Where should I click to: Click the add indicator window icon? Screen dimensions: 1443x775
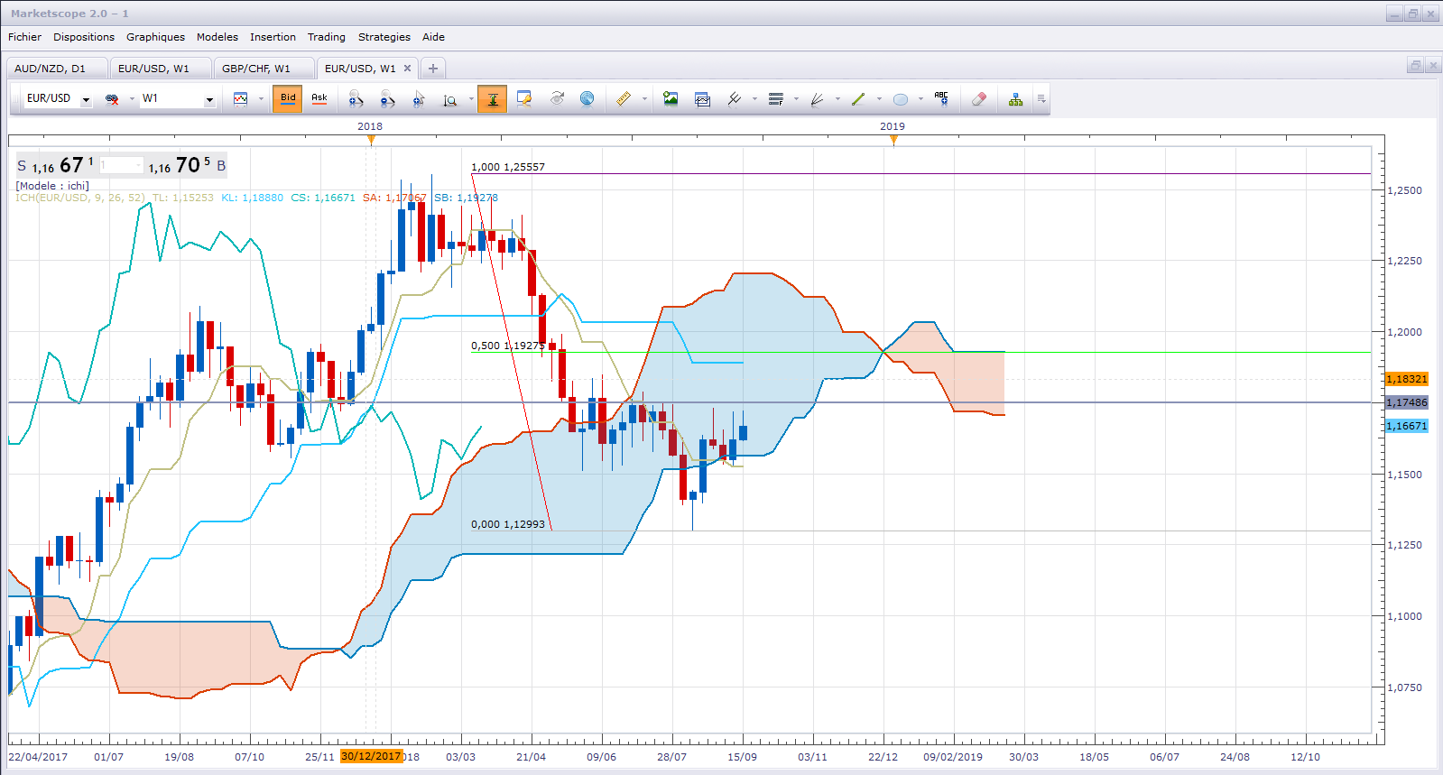[x=703, y=99]
